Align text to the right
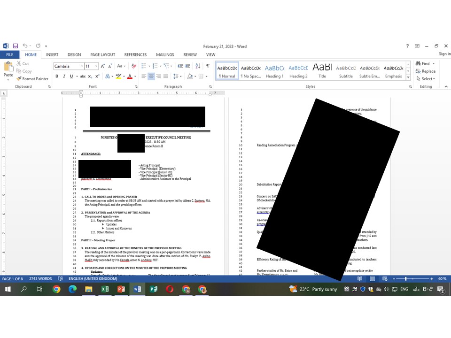This screenshot has width=451, height=338. 158,76
